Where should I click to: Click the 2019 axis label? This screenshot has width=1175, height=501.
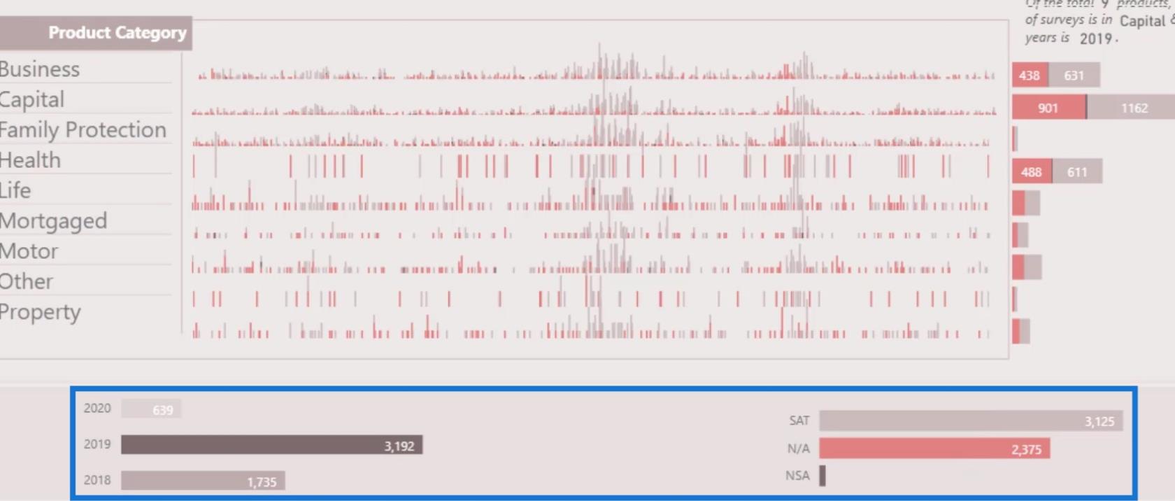pos(97,444)
